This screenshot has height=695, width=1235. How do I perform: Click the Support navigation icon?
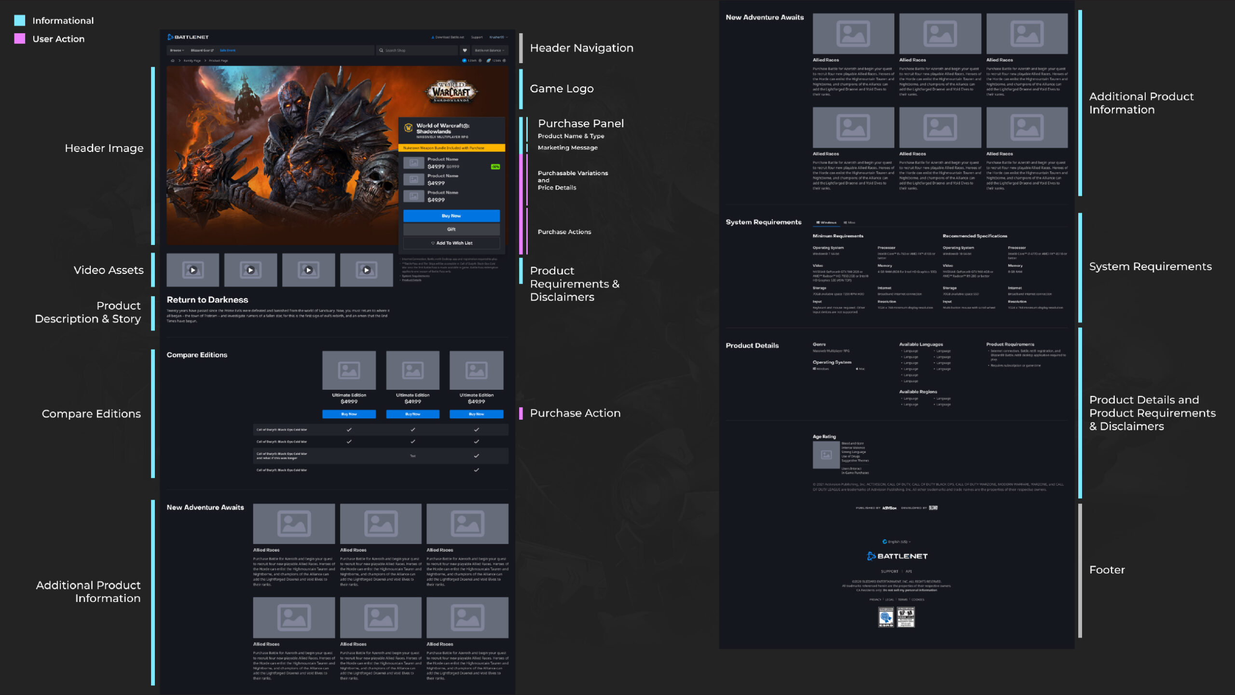point(478,37)
